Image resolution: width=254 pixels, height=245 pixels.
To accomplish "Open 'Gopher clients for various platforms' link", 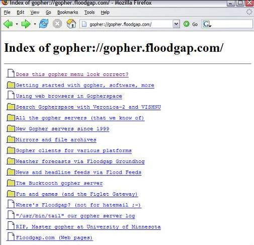I will pos(73,150).
